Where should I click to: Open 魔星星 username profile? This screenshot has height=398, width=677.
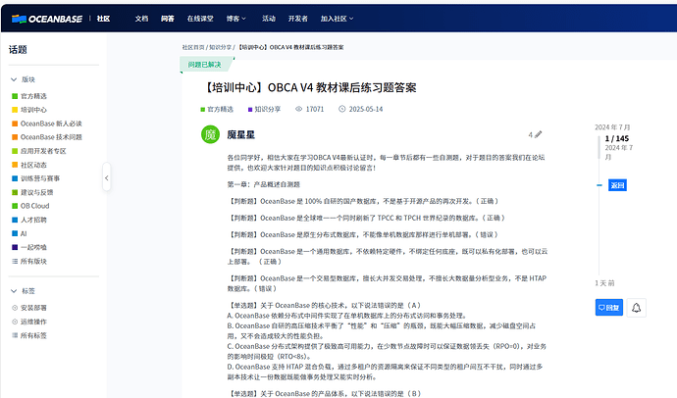tap(241, 135)
